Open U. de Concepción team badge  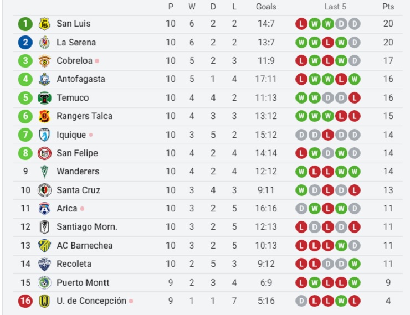(44, 301)
